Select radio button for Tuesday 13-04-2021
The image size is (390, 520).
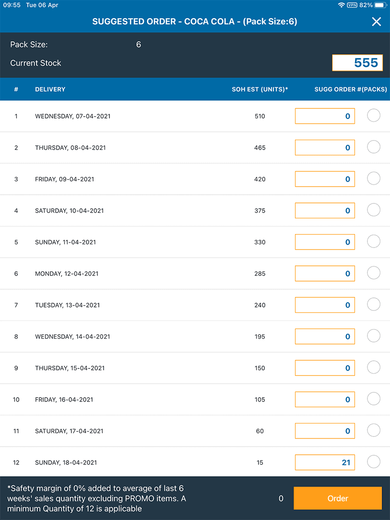pyautogui.click(x=373, y=305)
